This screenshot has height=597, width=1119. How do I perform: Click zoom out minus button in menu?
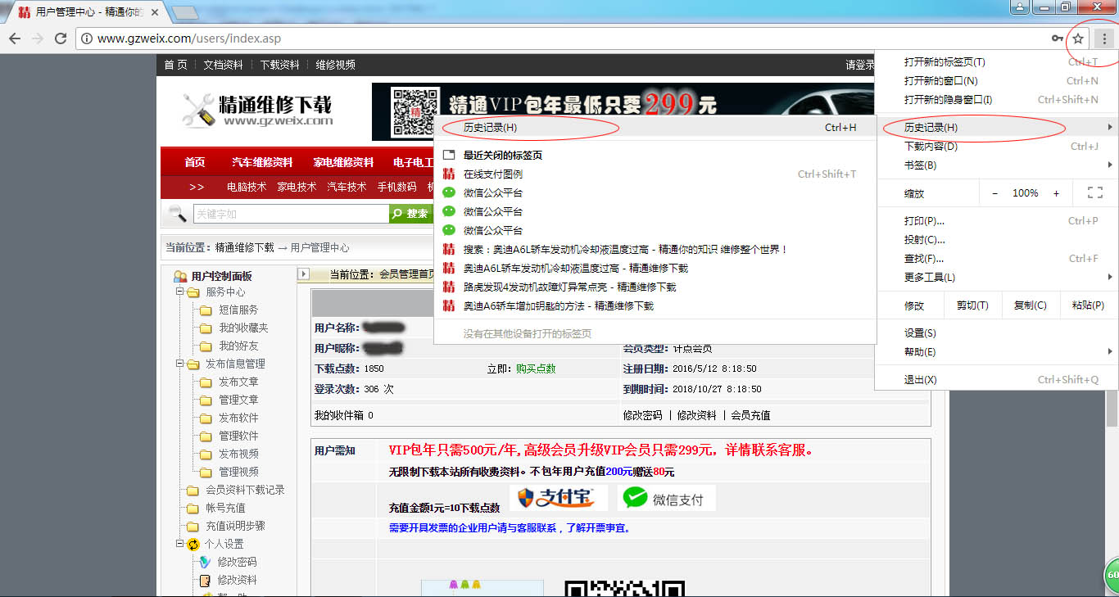click(x=994, y=193)
